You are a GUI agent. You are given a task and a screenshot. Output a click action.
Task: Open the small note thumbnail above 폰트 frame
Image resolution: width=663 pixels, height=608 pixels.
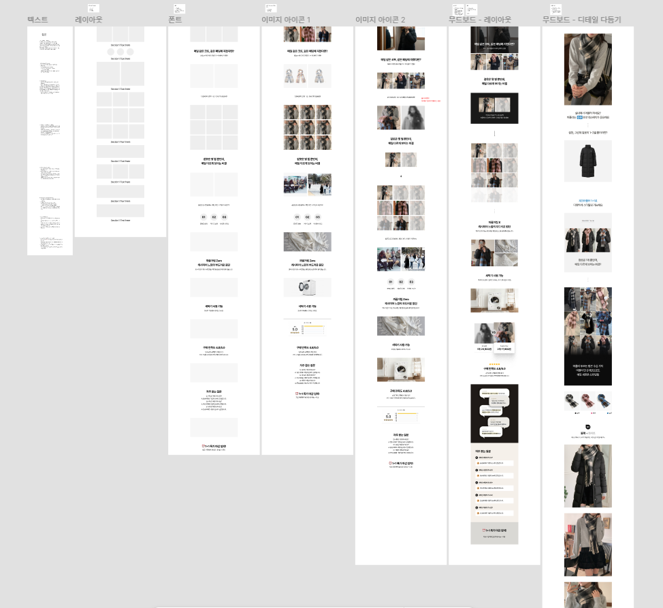(179, 8)
